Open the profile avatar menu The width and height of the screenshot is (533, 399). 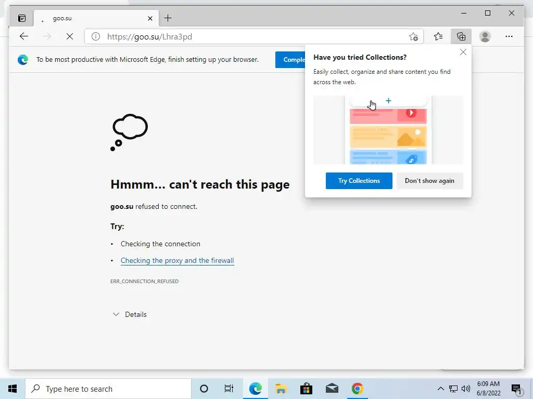click(485, 36)
